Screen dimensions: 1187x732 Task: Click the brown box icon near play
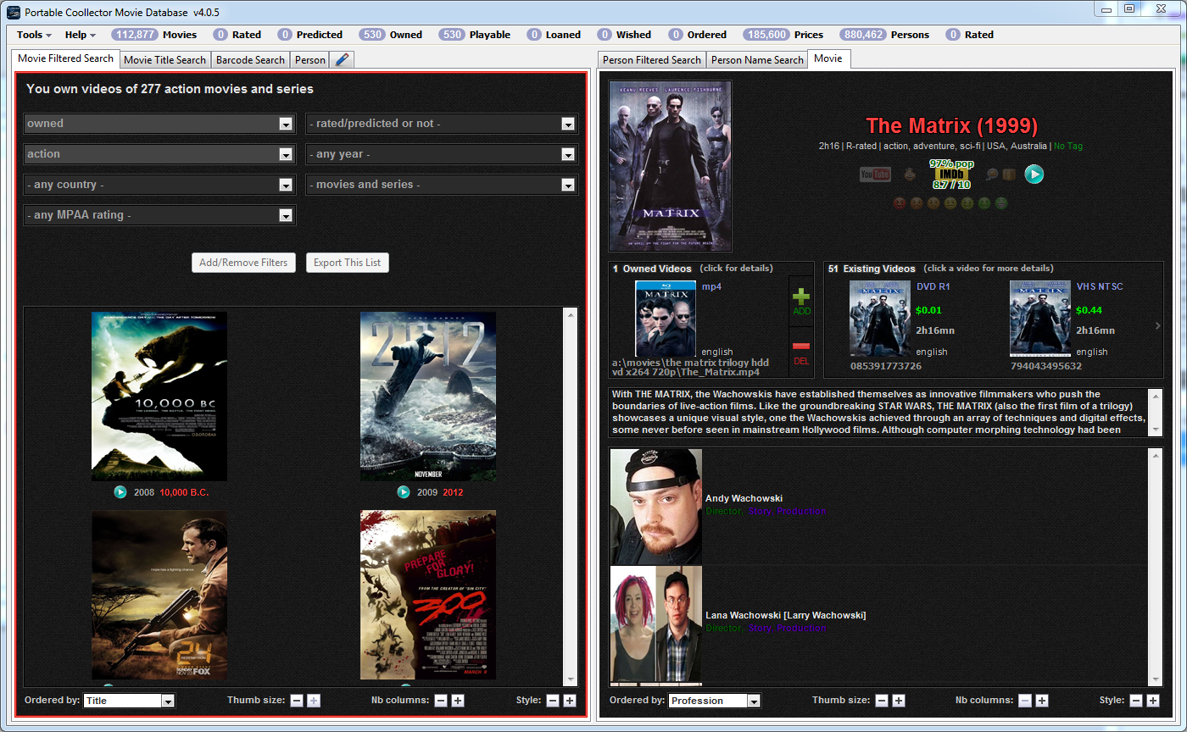tap(1009, 175)
